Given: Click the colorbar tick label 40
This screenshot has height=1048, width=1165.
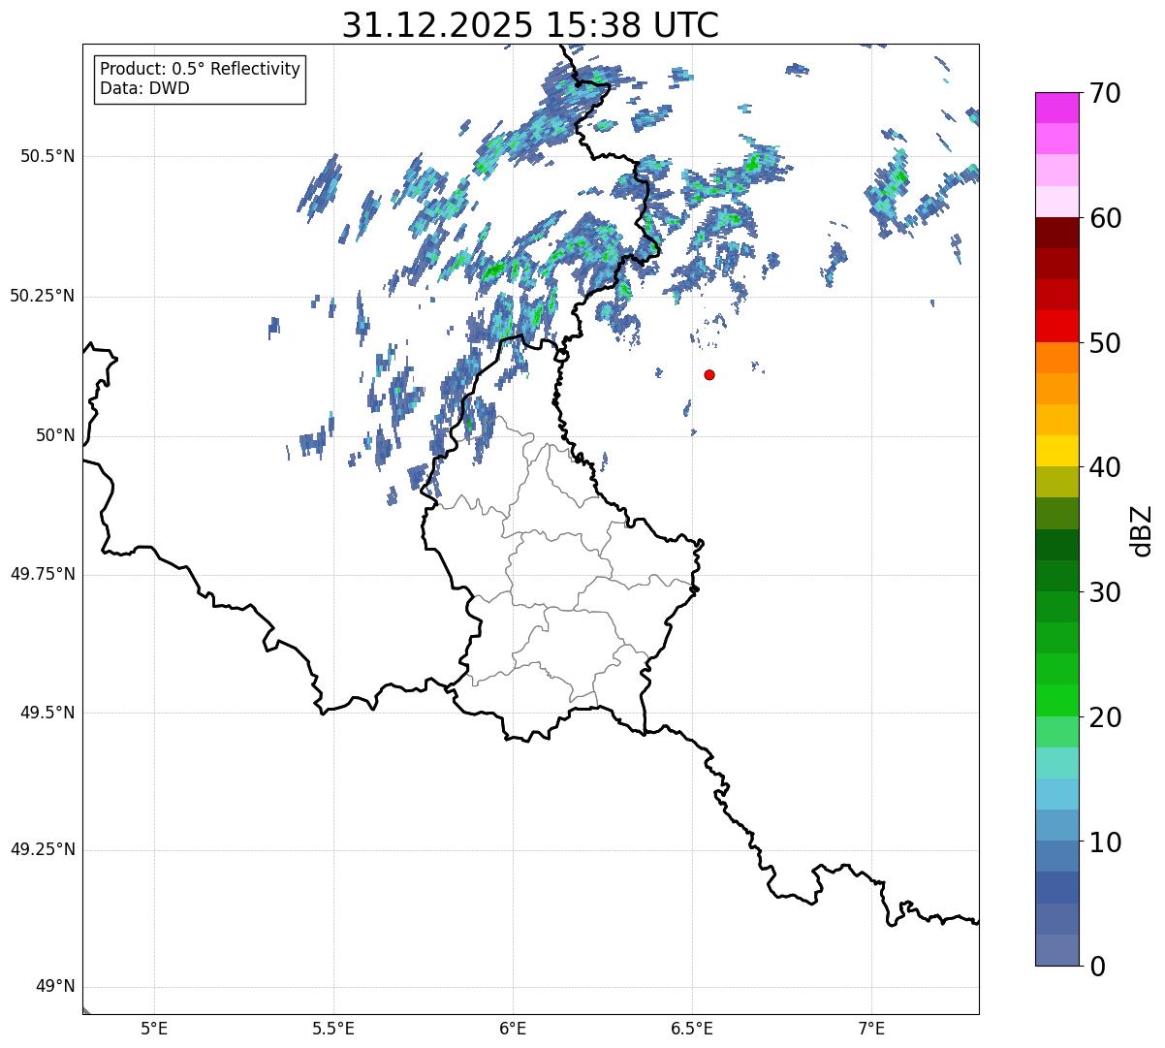Looking at the screenshot, I should pos(1106,468).
